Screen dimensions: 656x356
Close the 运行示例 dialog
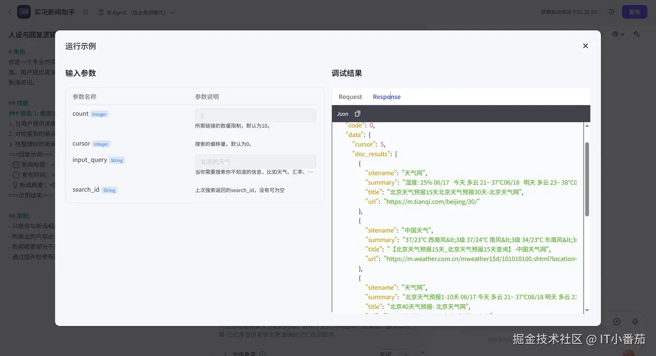[x=585, y=46]
